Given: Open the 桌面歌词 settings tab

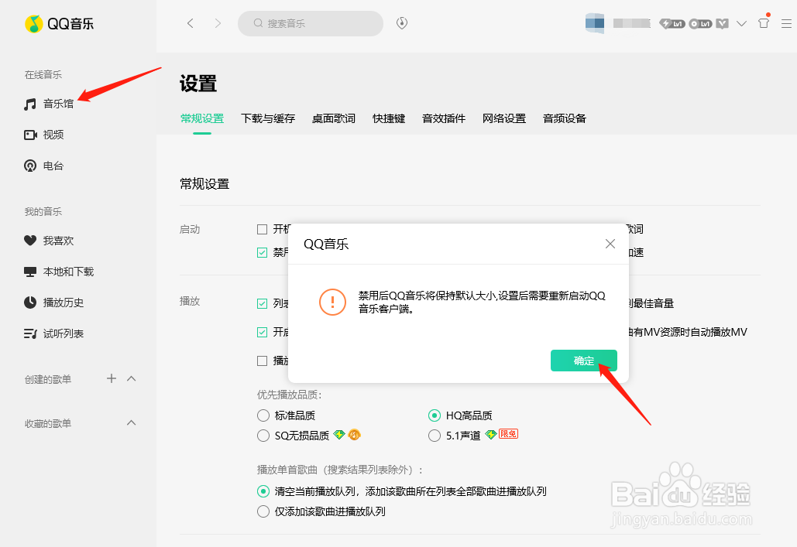Looking at the screenshot, I should coord(333,119).
